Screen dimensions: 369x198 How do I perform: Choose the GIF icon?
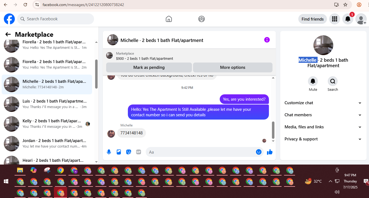pos(139,152)
